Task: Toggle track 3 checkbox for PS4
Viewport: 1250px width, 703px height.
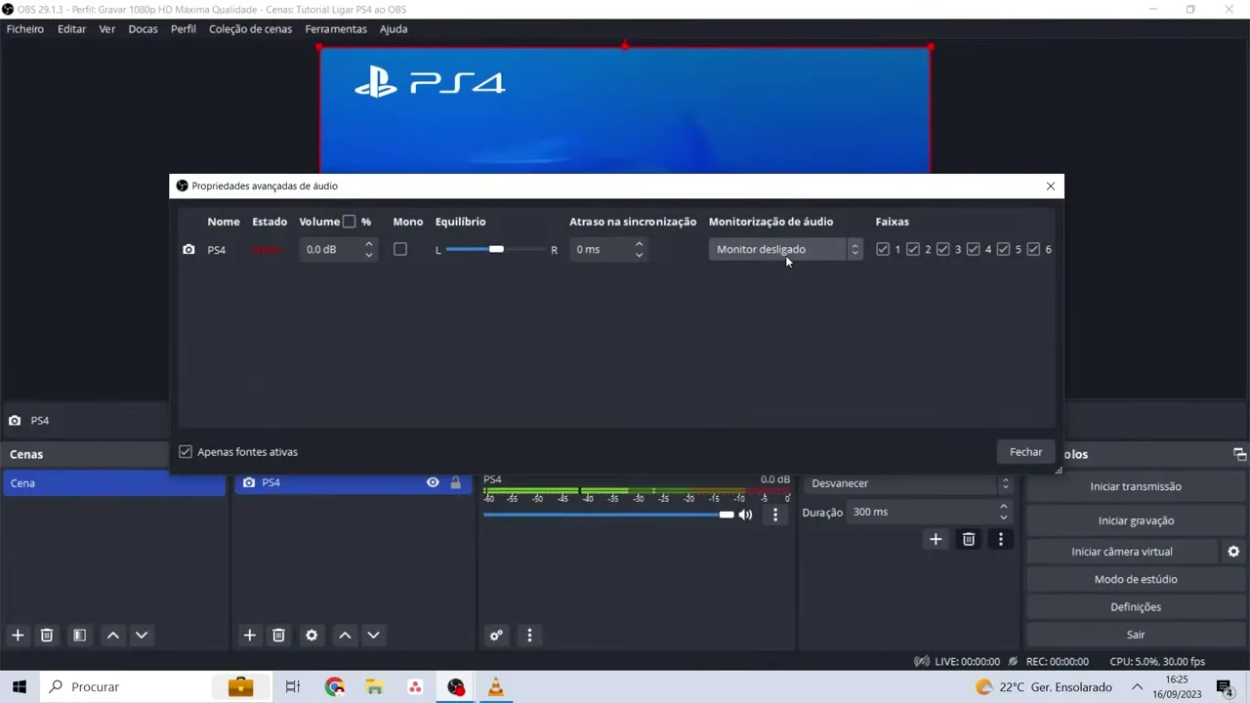Action: coord(943,249)
